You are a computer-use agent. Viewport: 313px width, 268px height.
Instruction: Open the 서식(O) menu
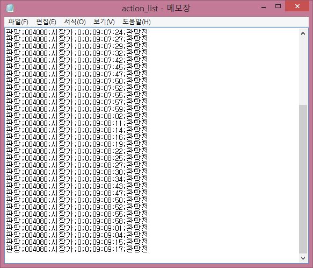75,22
